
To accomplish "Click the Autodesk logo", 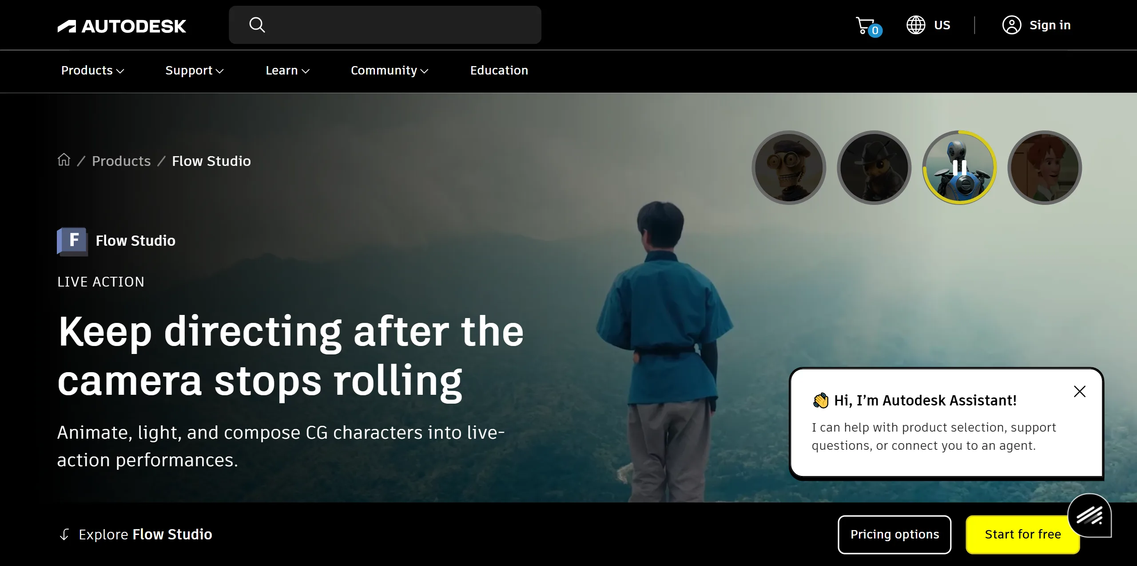I will pyautogui.click(x=122, y=26).
